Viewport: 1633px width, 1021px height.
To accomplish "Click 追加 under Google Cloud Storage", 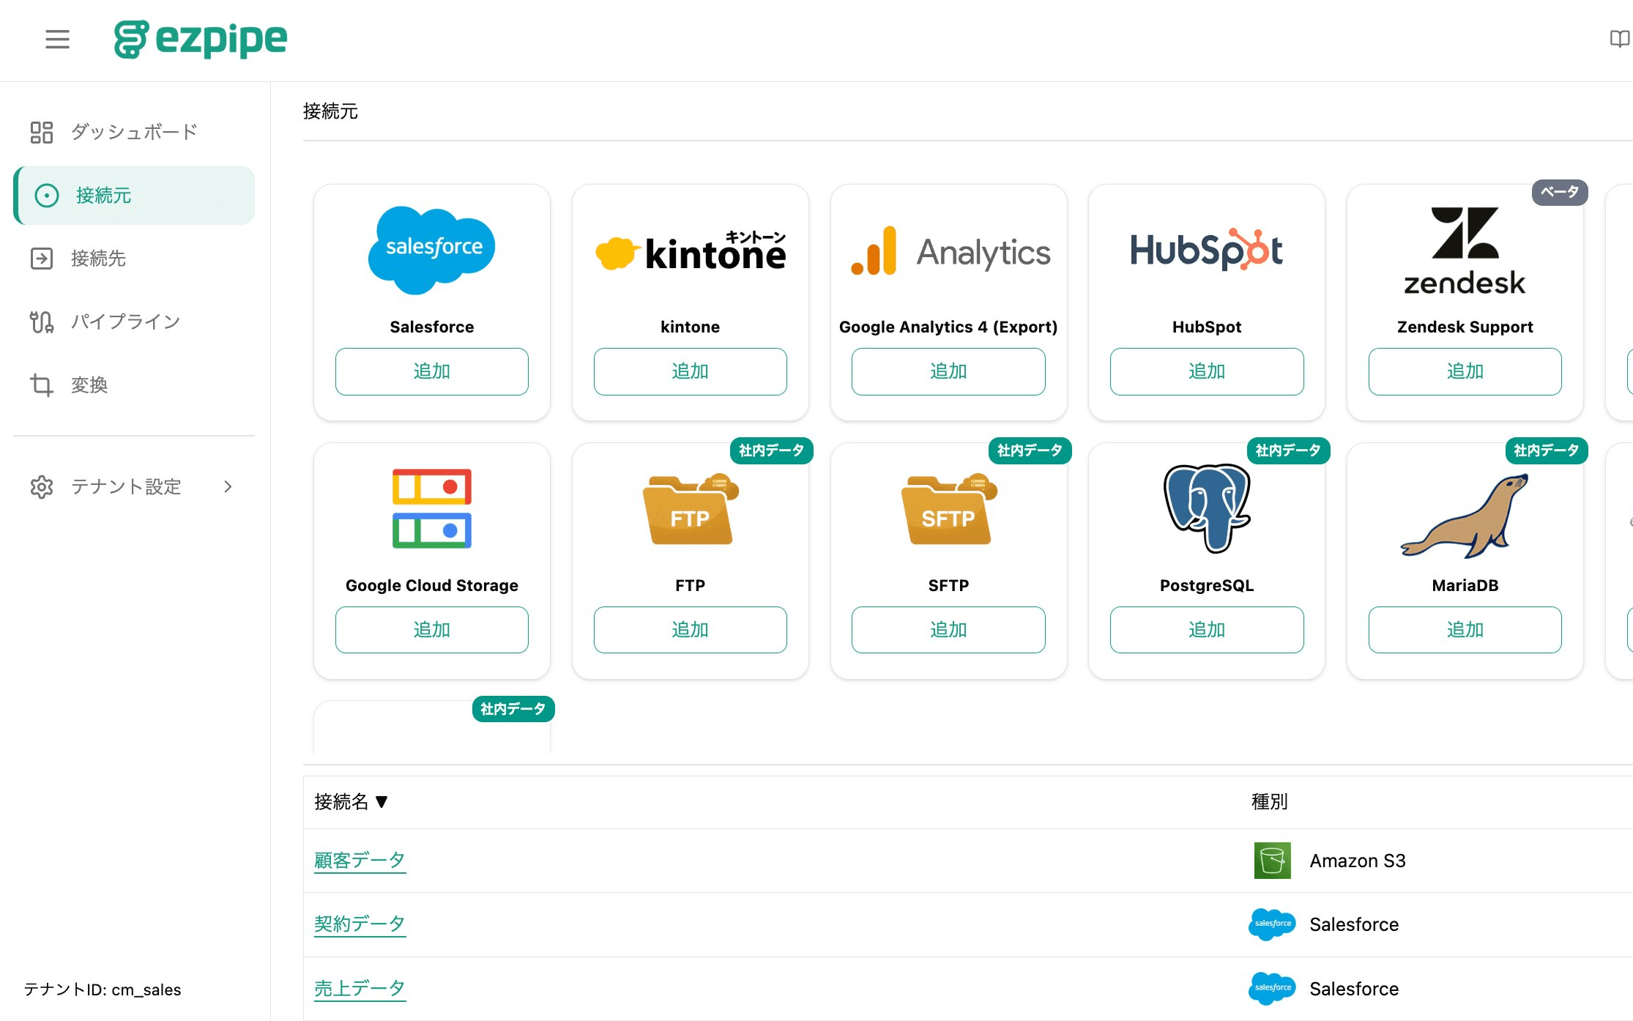I will pyautogui.click(x=432, y=630).
